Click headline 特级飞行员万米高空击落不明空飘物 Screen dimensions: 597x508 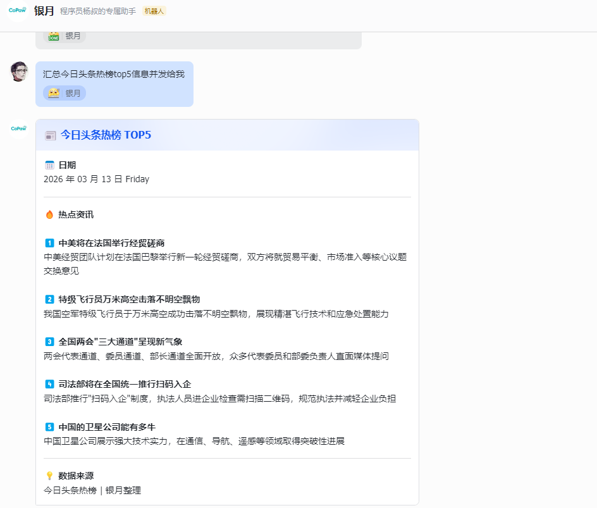129,299
